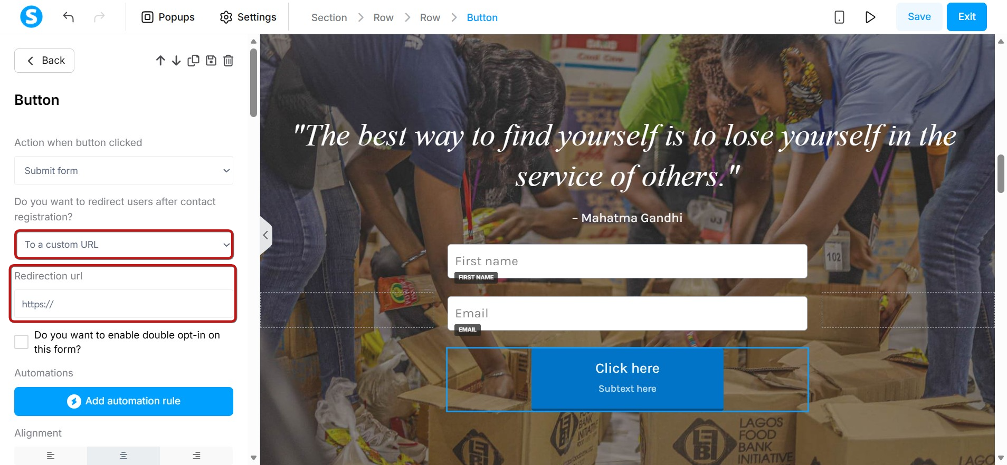Screen dimensions: 1007x465
Task: Click the Add automation rule button
Action: [x=123, y=401]
